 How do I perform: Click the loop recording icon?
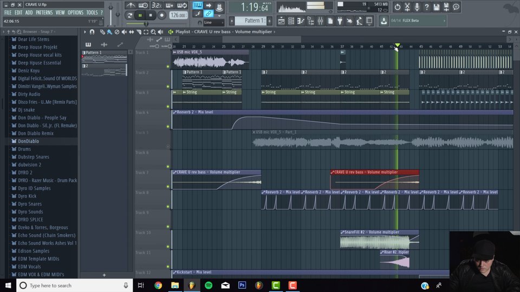point(182,5)
